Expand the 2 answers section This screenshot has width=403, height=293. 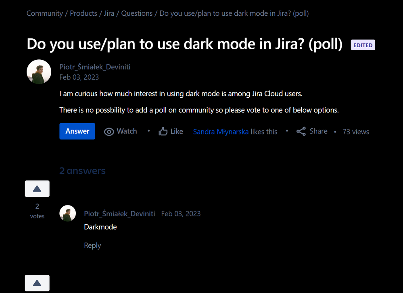click(x=82, y=171)
